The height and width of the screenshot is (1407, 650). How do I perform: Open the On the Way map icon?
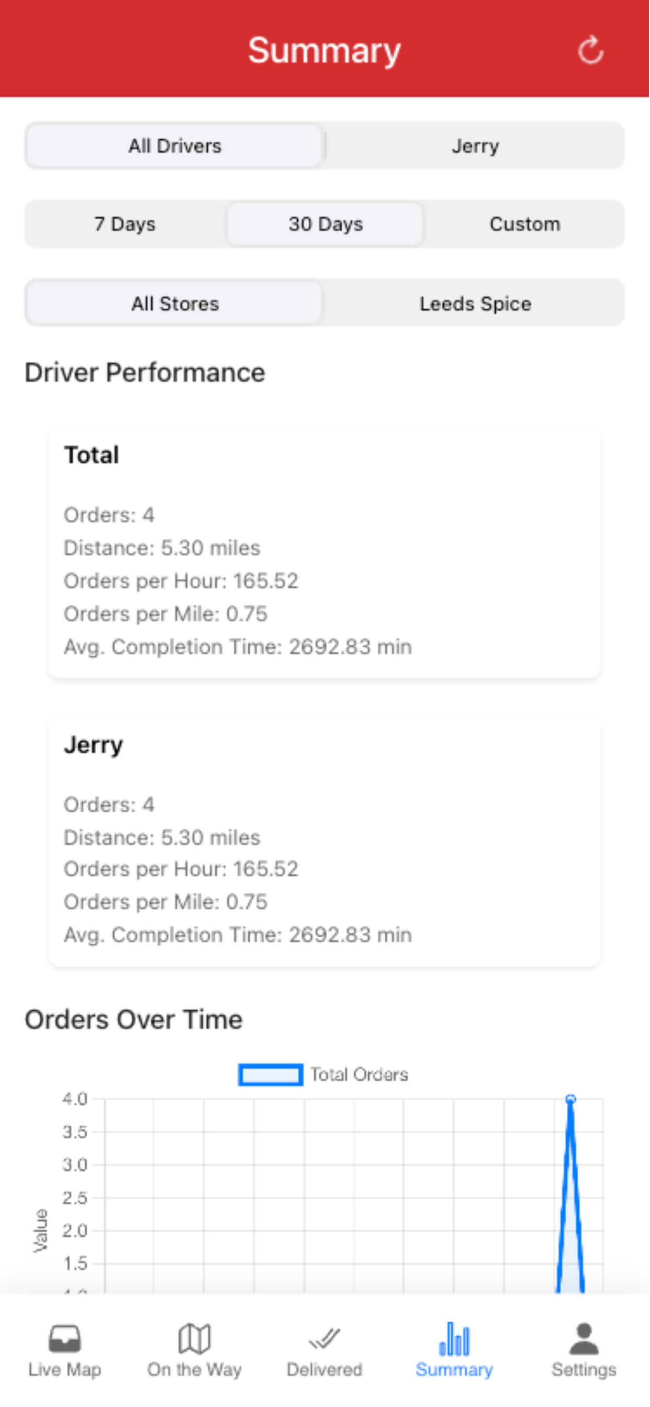pos(195,1339)
